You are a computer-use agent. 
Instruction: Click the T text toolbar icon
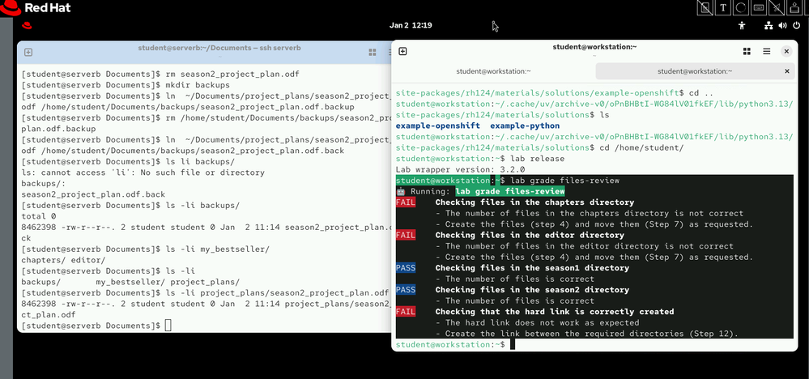point(723,8)
